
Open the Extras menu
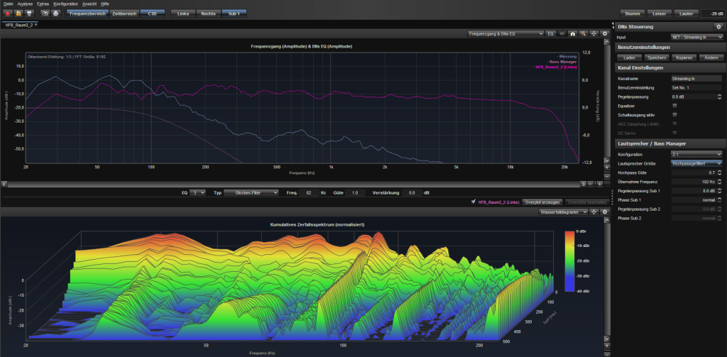(43, 4)
